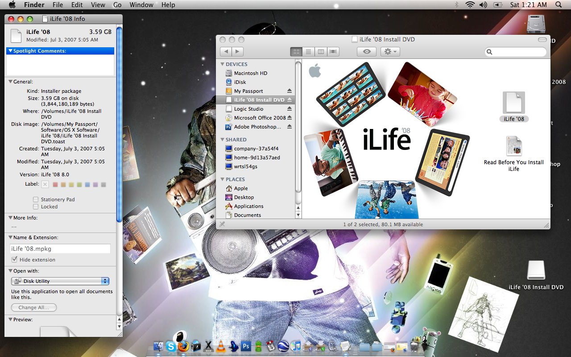Select company-37a54f4 shared computer
Image resolution: width=571 pixels, height=357 pixels.
tap(257, 149)
